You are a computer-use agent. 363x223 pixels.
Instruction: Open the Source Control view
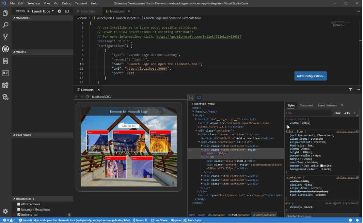[5, 37]
